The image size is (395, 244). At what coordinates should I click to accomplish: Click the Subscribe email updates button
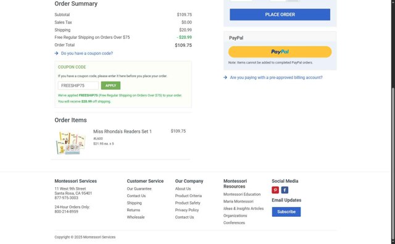286,212
